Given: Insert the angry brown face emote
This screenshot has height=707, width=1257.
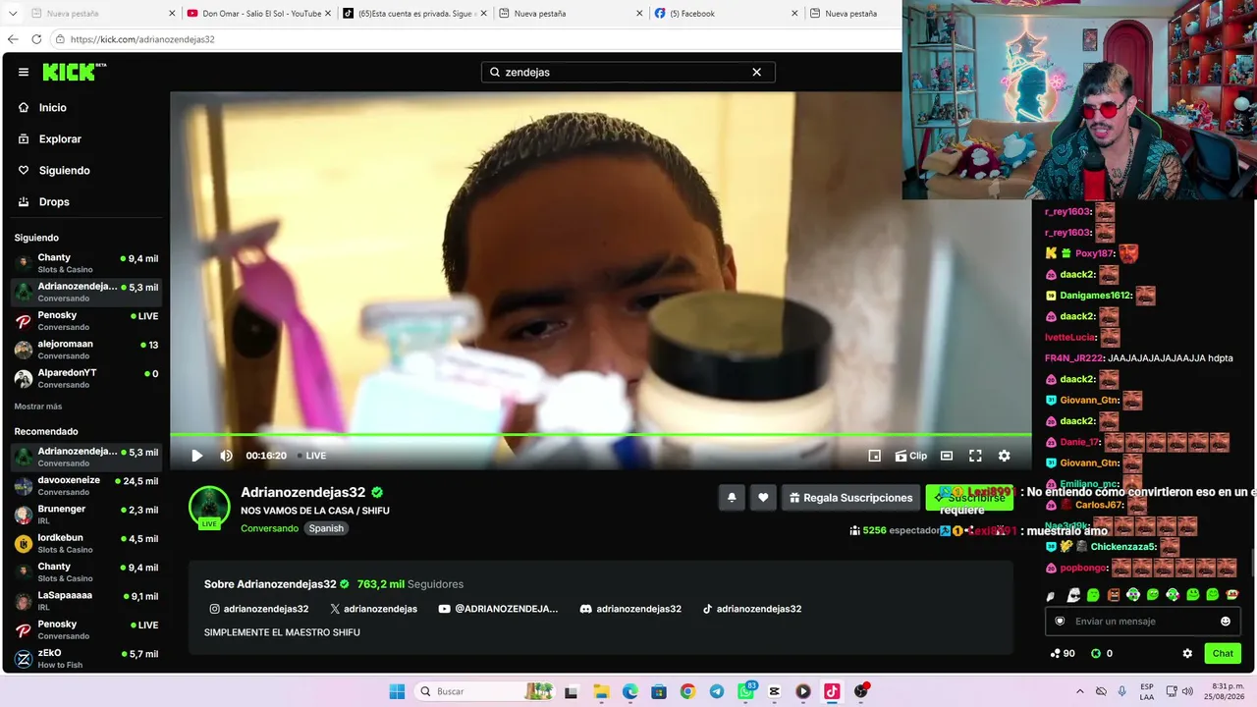Looking at the screenshot, I should [x=1114, y=595].
